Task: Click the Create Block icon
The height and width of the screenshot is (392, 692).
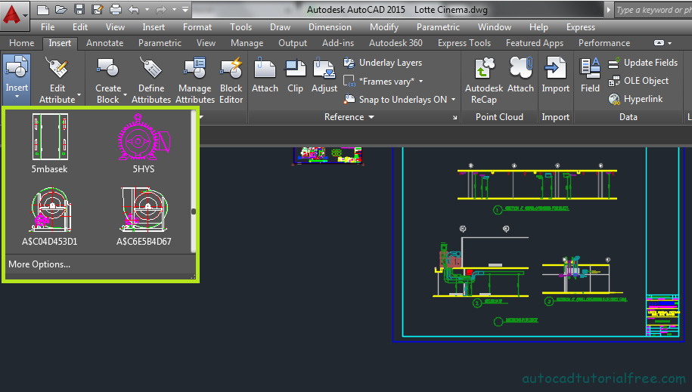Action: [x=107, y=67]
